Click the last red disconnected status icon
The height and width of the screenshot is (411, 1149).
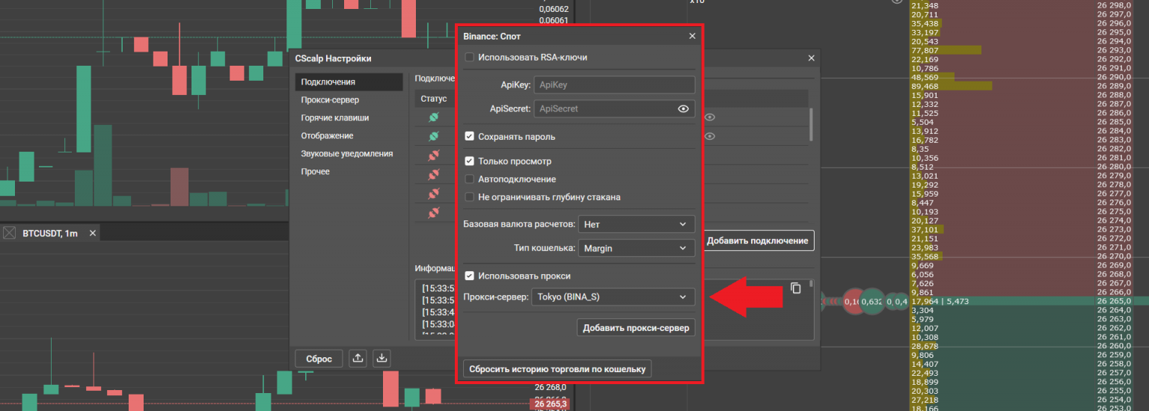pyautogui.click(x=433, y=214)
